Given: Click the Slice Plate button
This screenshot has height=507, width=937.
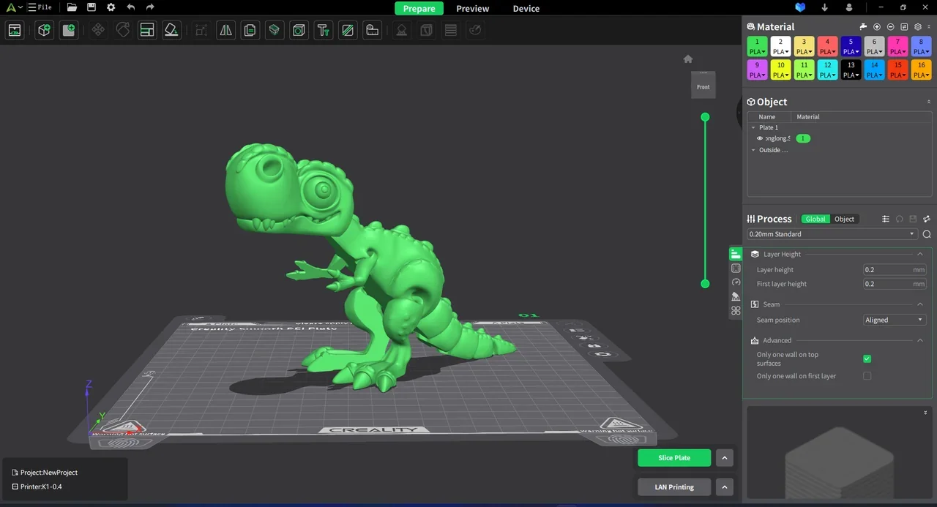Looking at the screenshot, I should (673, 457).
